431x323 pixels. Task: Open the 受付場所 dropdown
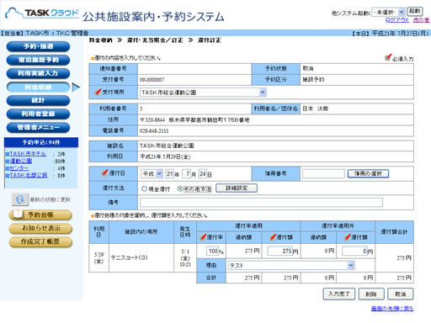(203, 93)
